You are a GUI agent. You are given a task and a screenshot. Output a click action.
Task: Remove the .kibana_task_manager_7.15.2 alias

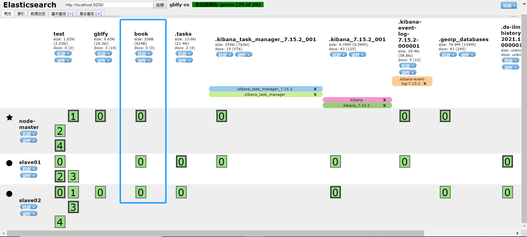[315, 89]
